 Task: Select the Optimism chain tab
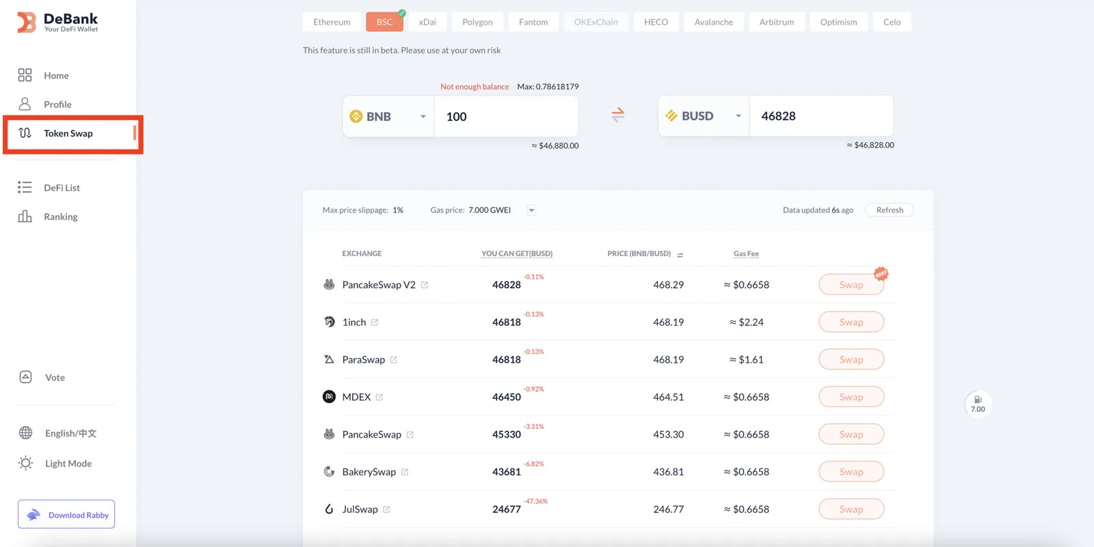(839, 22)
